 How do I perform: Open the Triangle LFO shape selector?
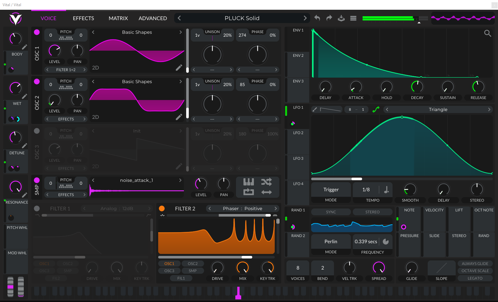coord(438,109)
